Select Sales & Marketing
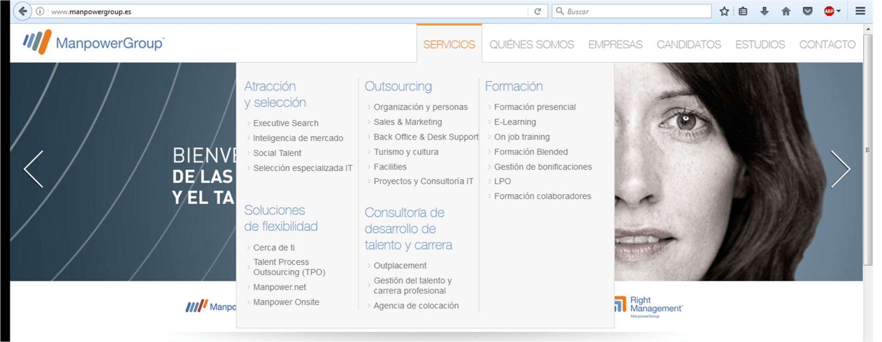 (407, 122)
